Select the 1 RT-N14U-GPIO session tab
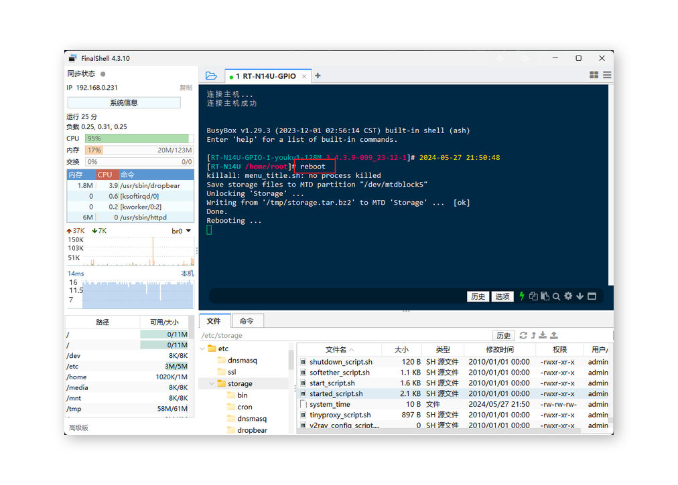The width and height of the screenshot is (678, 485). click(x=268, y=76)
